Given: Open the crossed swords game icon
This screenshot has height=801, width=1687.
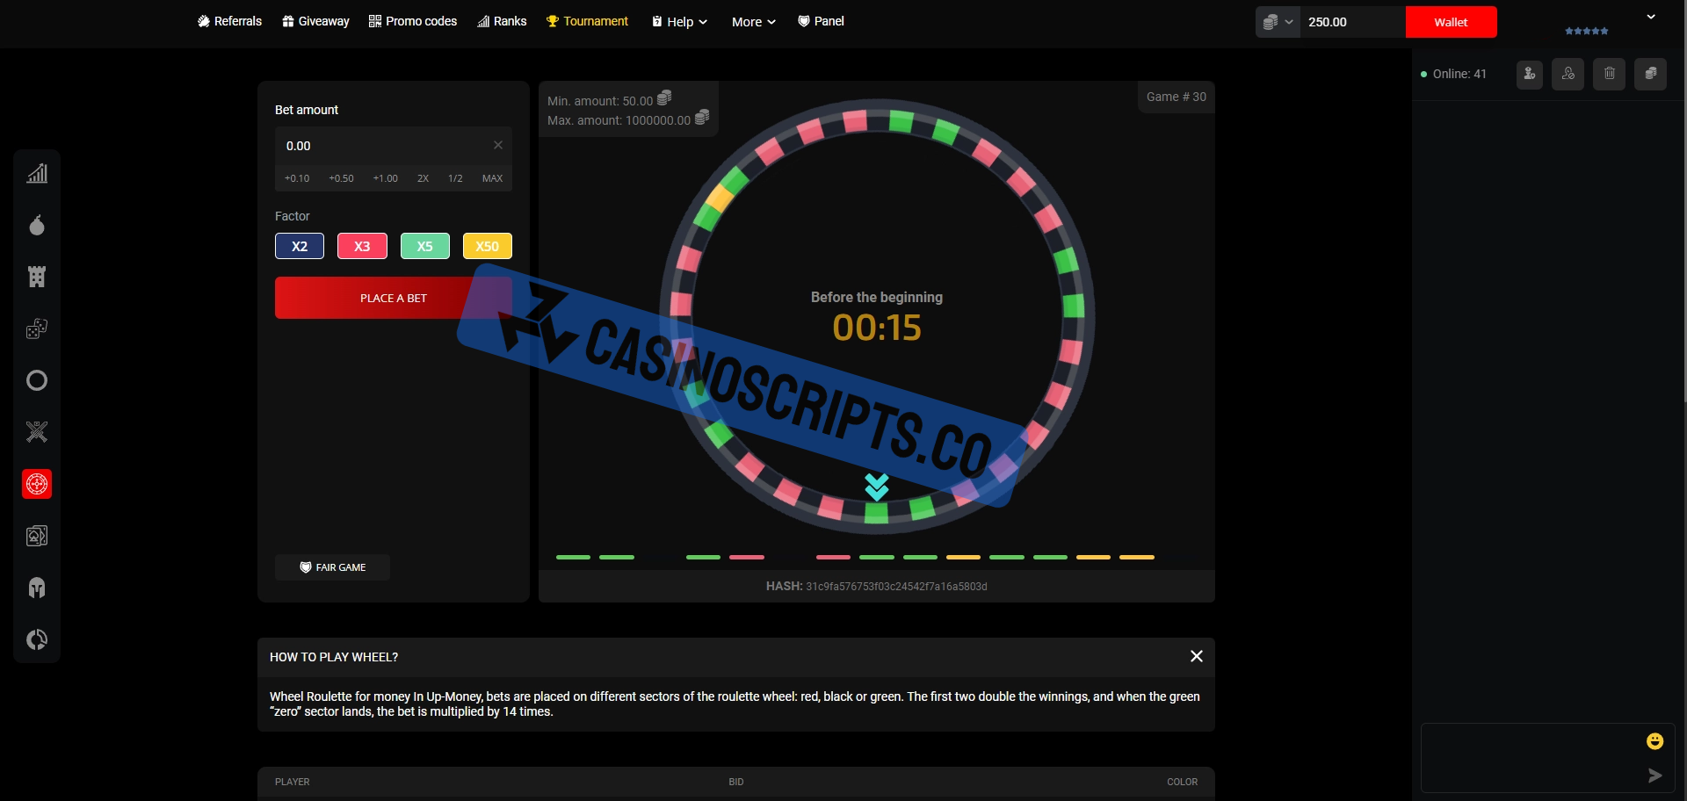Looking at the screenshot, I should (37, 432).
